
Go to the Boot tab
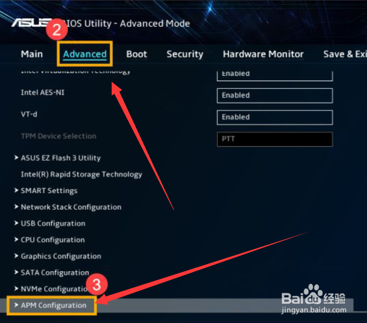point(137,54)
